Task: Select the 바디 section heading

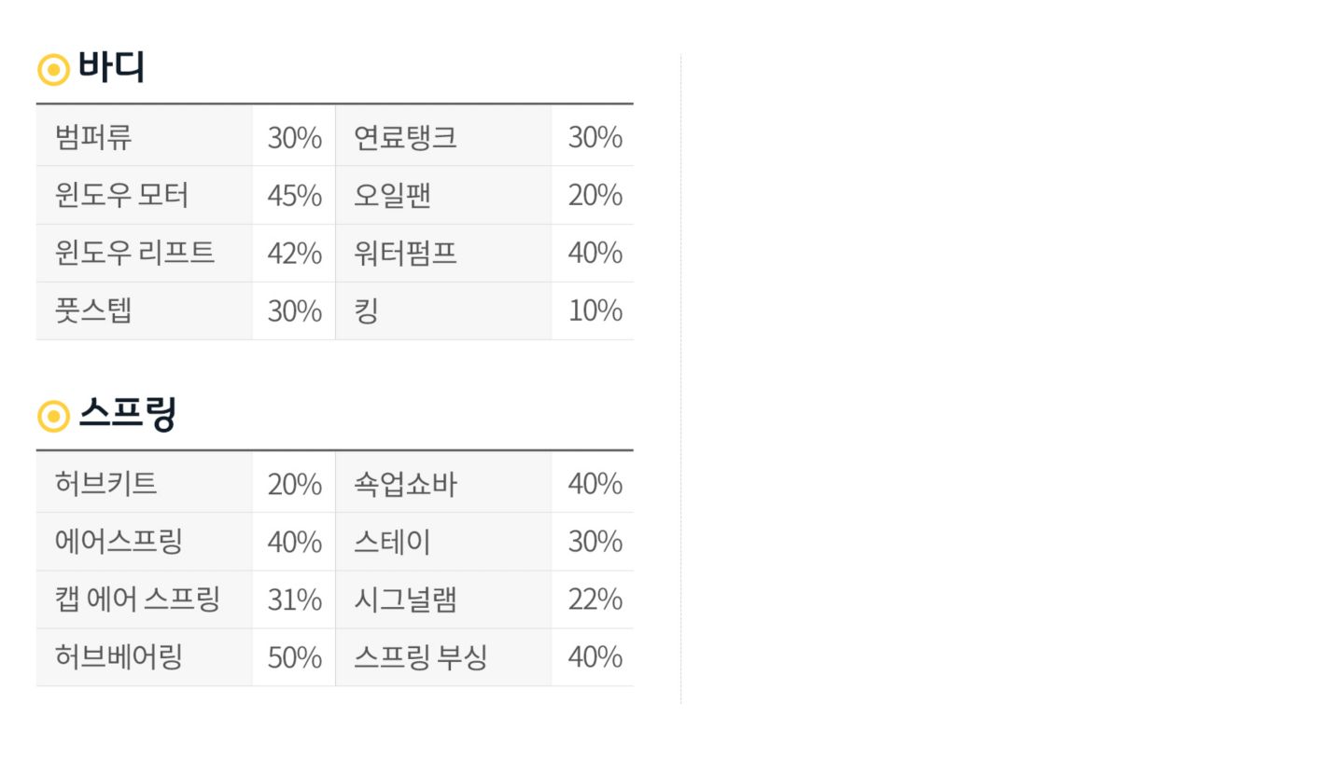Action: (x=111, y=67)
